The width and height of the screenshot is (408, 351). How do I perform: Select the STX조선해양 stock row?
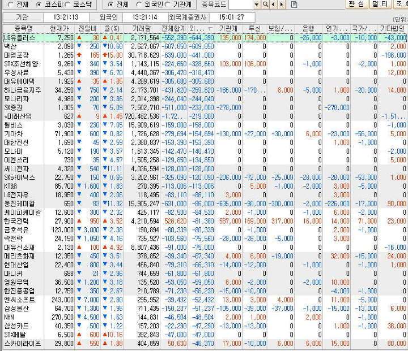click(x=205, y=64)
